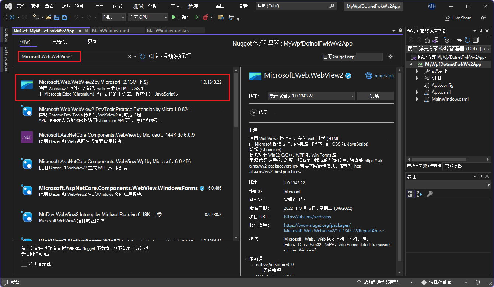Click the NuGet package settings gear icon
Image resolution: width=494 pixels, height=287 pixels.
(390, 56)
